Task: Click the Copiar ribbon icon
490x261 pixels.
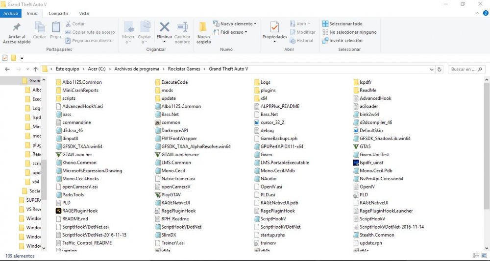Action: [x=40, y=27]
